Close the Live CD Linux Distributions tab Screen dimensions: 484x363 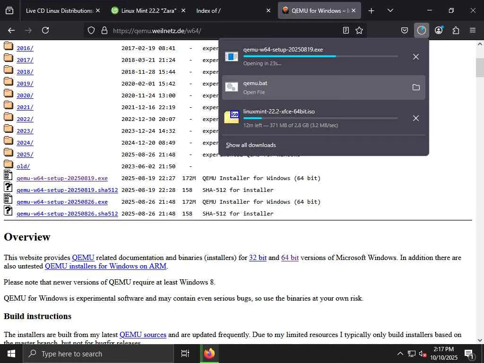tap(98, 10)
